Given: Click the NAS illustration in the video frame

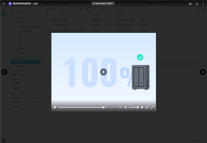Looking at the screenshot, I should tap(141, 77).
